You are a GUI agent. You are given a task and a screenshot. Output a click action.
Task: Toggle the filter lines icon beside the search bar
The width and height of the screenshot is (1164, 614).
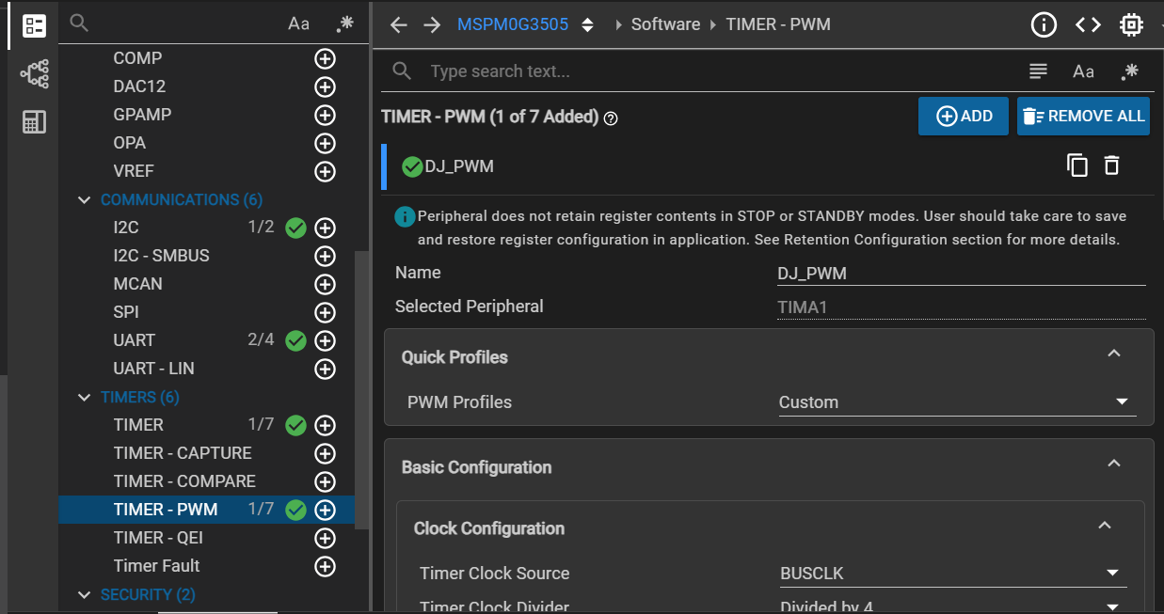pyautogui.click(x=1037, y=71)
